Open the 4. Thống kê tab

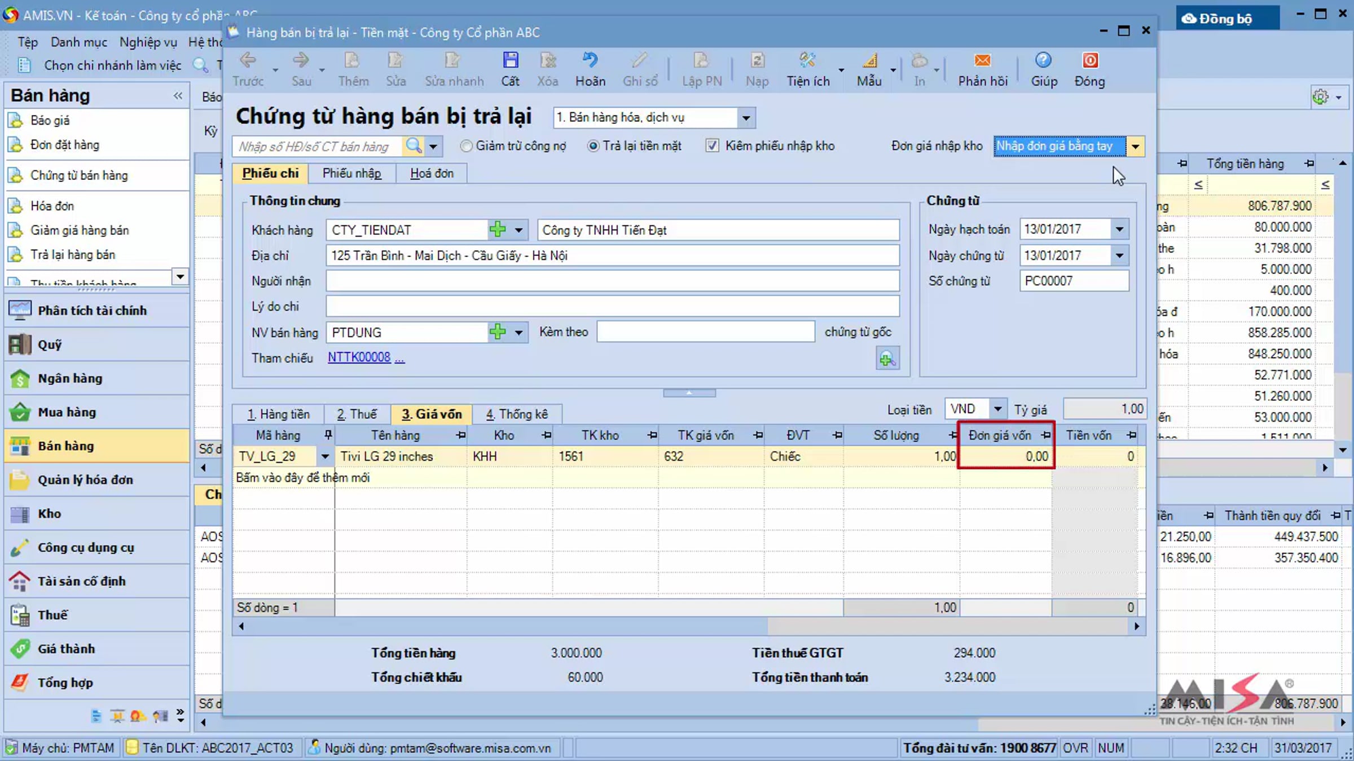click(x=517, y=414)
